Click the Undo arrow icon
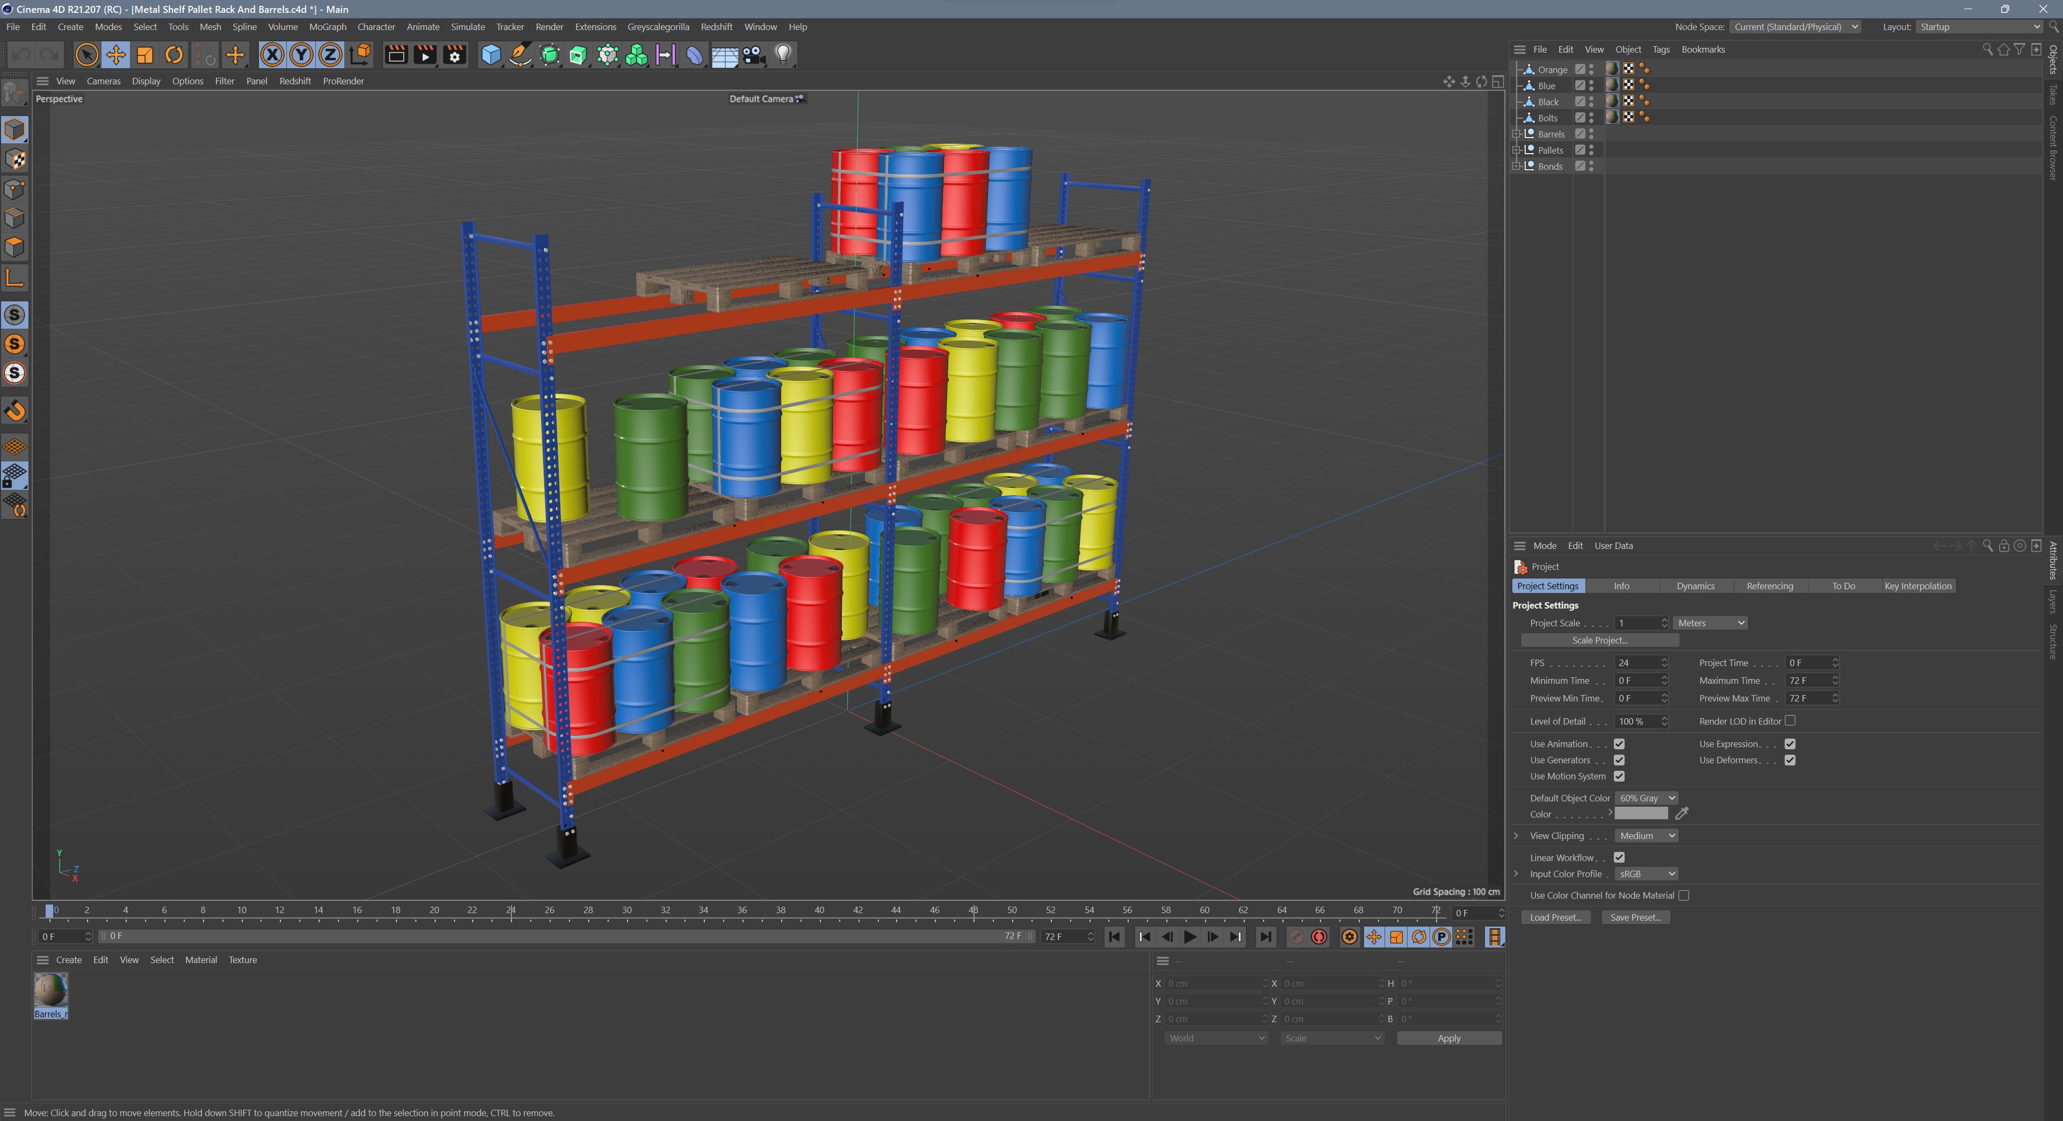 point(21,54)
